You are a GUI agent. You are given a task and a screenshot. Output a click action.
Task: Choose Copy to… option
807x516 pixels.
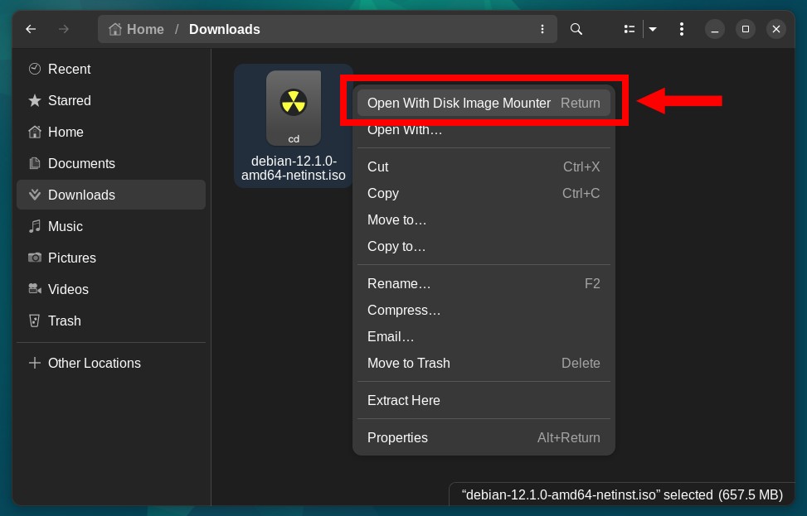[x=484, y=247]
